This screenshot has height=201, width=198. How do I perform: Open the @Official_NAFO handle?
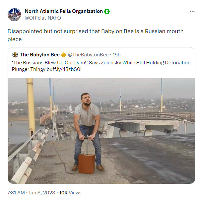(43, 18)
